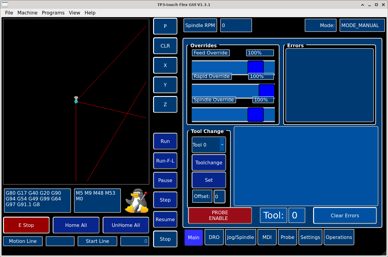Click the LinuxCNC penguin mascot icon
The height and width of the screenshot is (257, 388).
point(137,201)
